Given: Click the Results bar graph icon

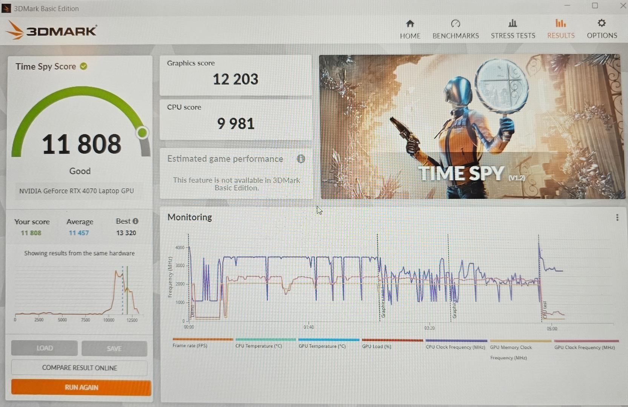Looking at the screenshot, I should coord(560,23).
